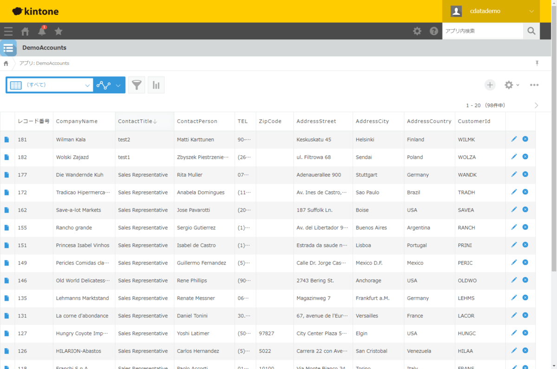Open the bar chart aggregate icon

156,85
